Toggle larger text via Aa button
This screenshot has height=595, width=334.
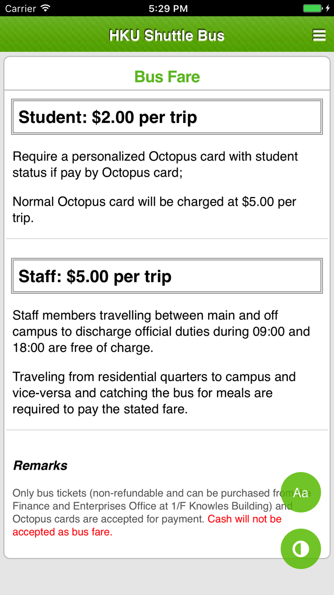click(301, 492)
